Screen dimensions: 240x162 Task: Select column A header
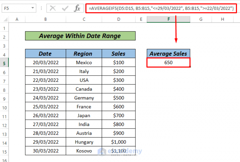point(17,19)
